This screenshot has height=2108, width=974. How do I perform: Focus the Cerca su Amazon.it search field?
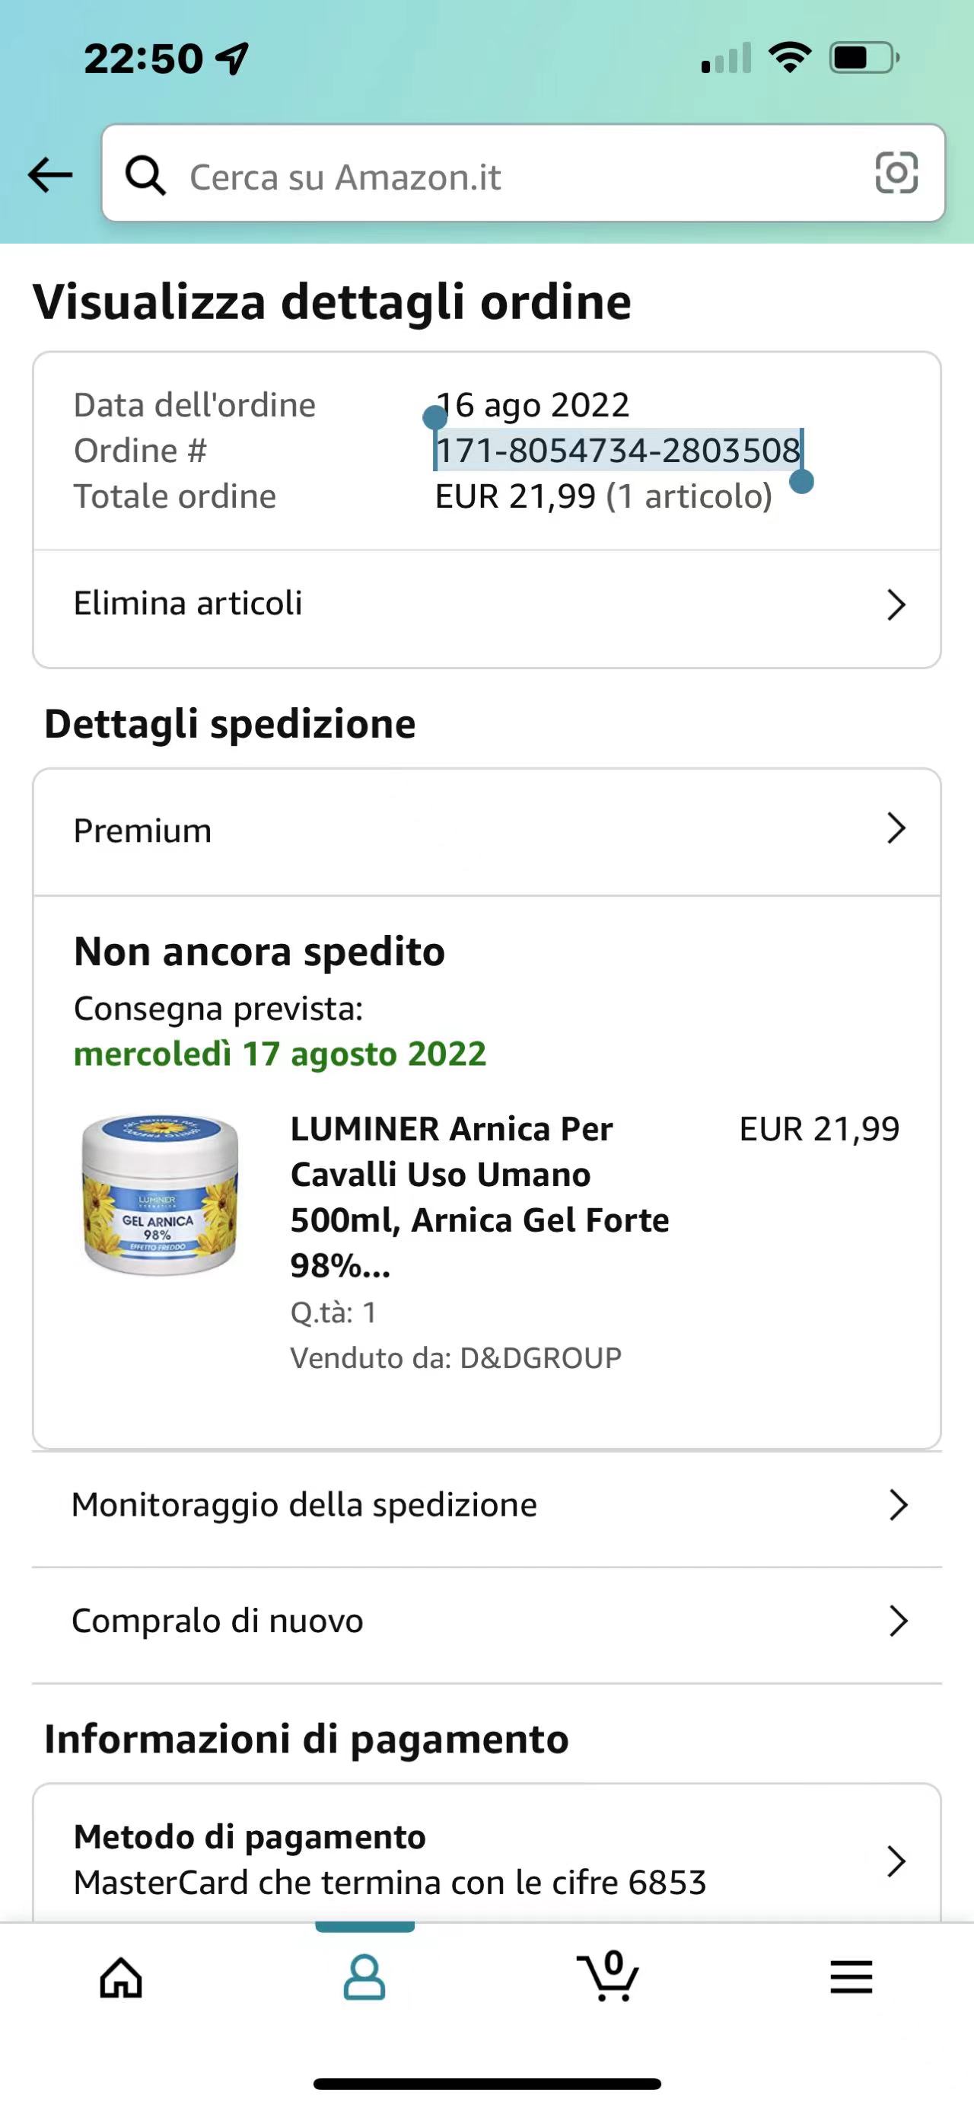coord(524,174)
